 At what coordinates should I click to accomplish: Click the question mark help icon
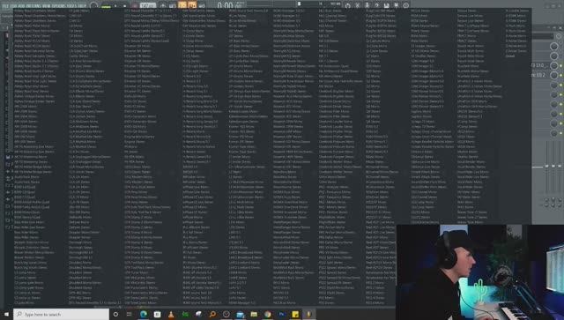tap(376, 6)
